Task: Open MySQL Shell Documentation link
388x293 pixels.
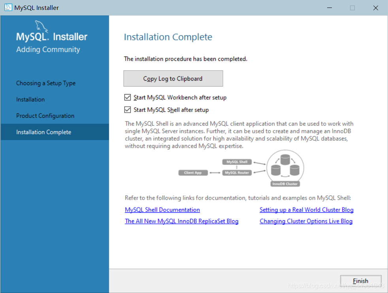Action: pyautogui.click(x=162, y=210)
